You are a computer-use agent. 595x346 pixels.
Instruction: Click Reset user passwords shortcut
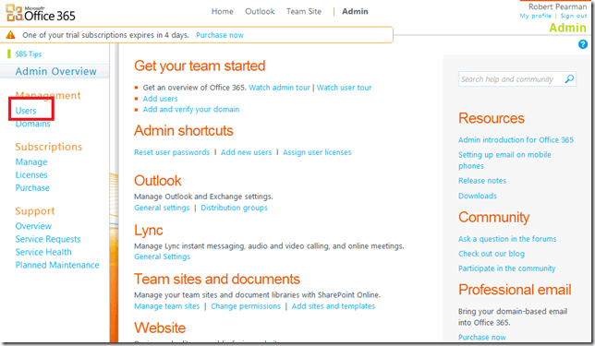[172, 152]
